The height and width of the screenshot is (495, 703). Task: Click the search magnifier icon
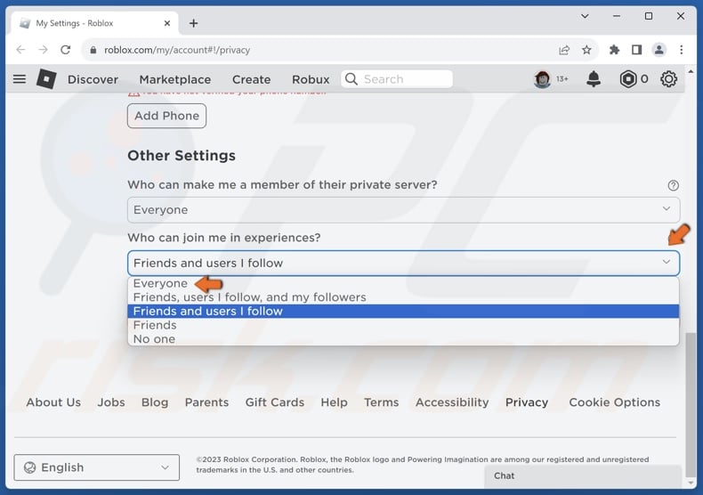pos(351,79)
